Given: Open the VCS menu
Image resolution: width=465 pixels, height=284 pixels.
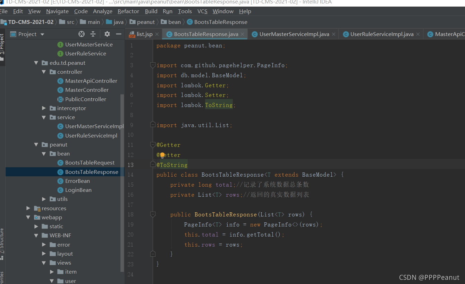Looking at the screenshot, I should pyautogui.click(x=202, y=11).
